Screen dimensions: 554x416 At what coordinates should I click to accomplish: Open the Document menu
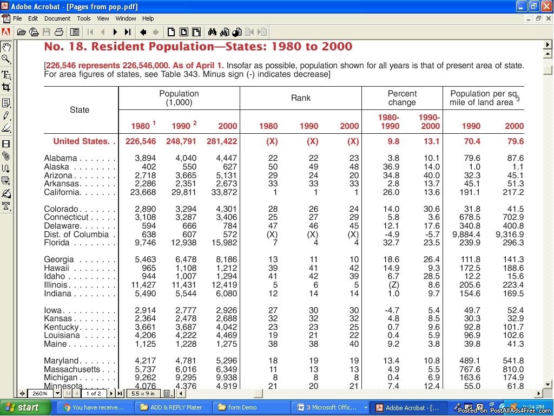(57, 18)
